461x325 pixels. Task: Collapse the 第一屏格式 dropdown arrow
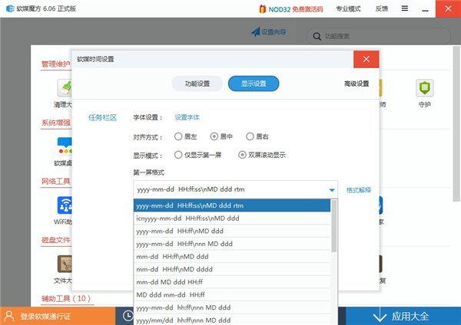(332, 190)
